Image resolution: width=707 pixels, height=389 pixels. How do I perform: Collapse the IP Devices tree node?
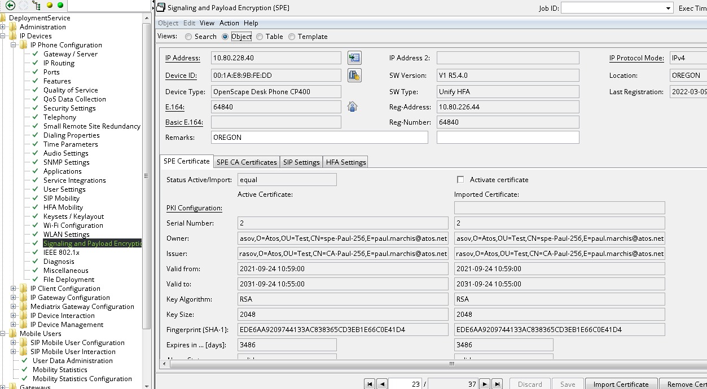point(3,36)
